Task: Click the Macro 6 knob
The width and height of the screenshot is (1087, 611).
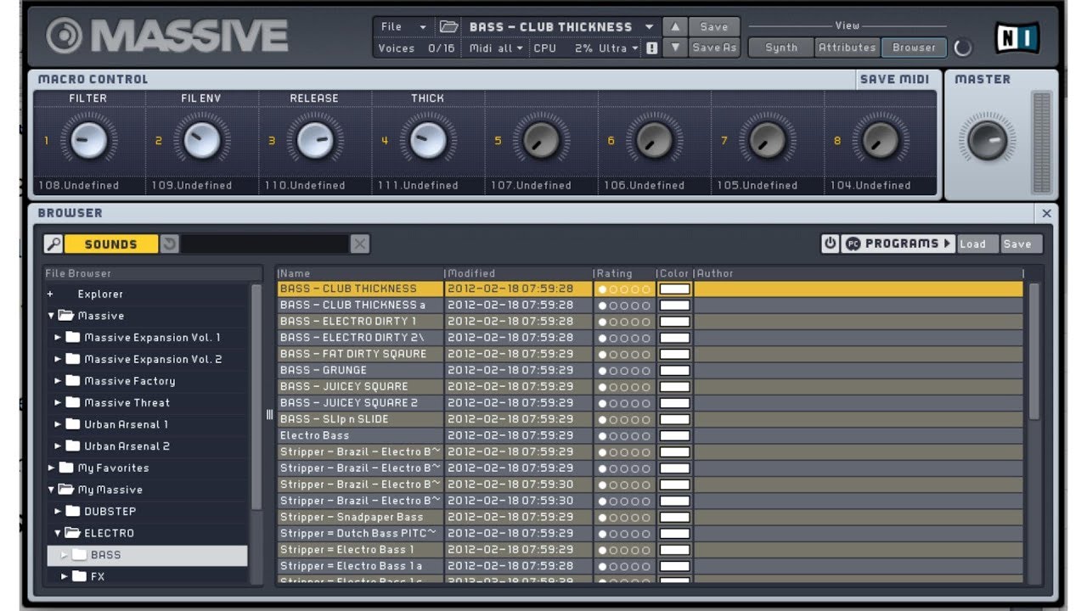Action: pos(653,140)
